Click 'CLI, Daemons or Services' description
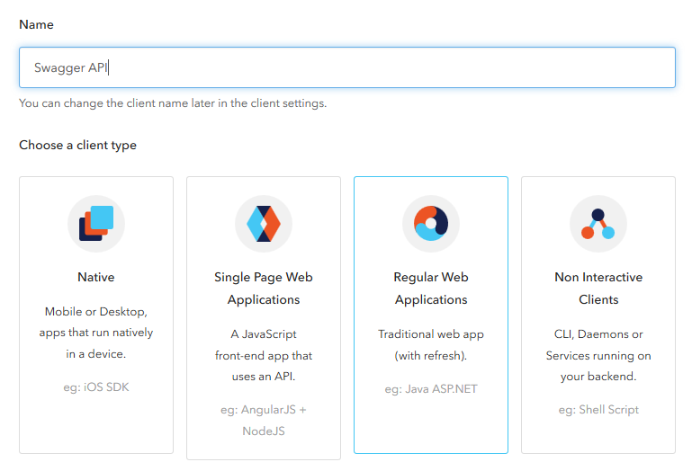Image resolution: width=692 pixels, height=471 pixels. point(598,355)
